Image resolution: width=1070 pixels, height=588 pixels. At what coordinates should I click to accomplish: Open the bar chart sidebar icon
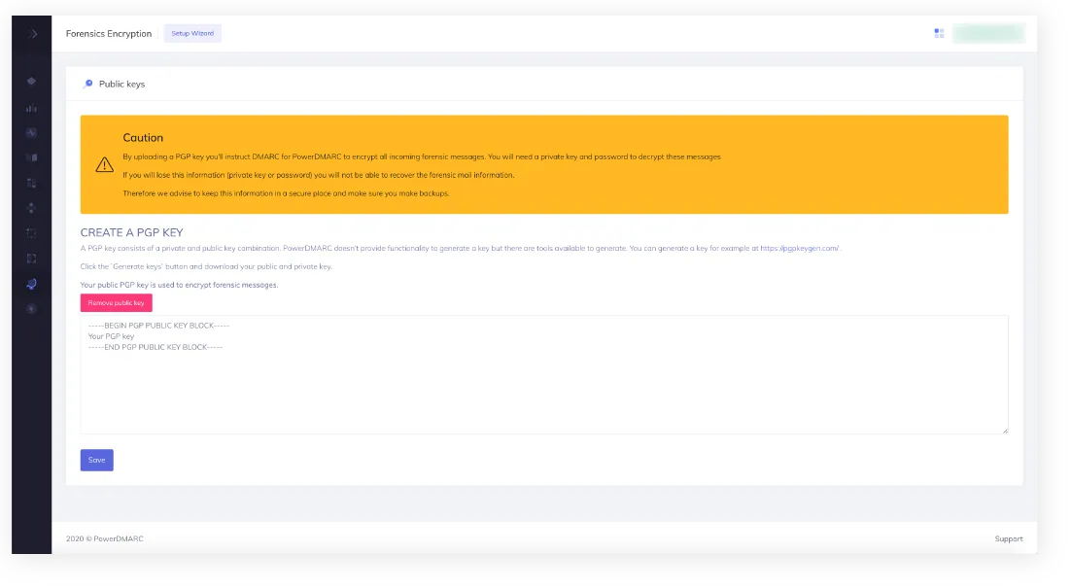click(x=31, y=108)
